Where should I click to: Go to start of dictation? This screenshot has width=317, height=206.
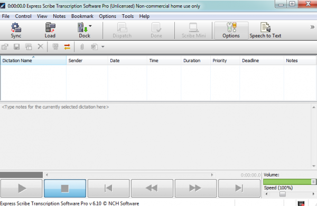click(108, 188)
